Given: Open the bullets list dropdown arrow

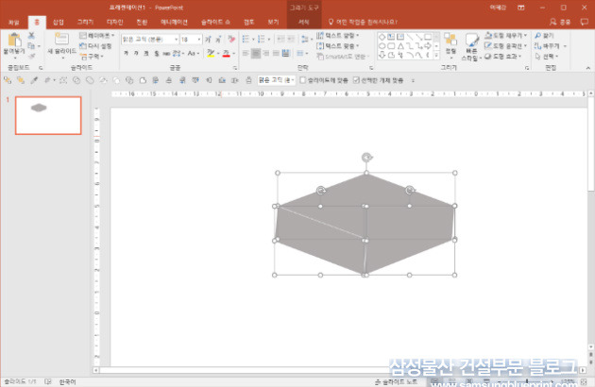Looking at the screenshot, I should click(253, 39).
